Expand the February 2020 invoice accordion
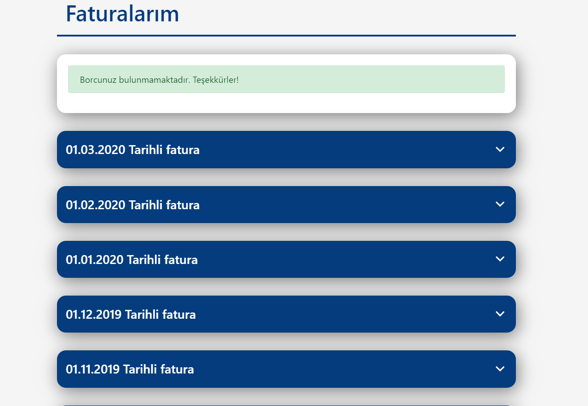The width and height of the screenshot is (588, 406). (286, 205)
